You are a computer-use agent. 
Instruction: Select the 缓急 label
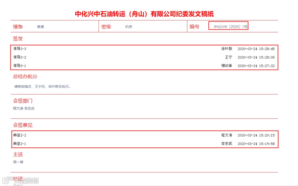tap(18, 26)
